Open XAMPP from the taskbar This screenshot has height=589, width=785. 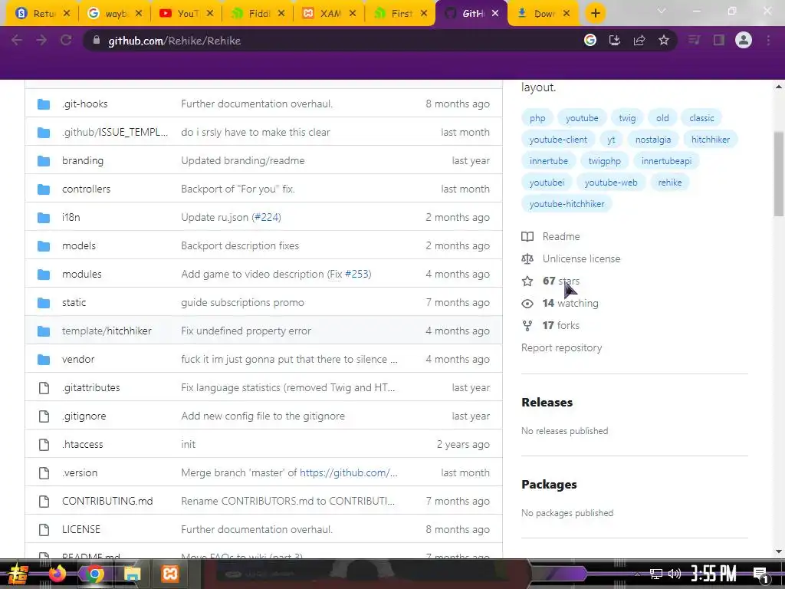[x=169, y=574]
